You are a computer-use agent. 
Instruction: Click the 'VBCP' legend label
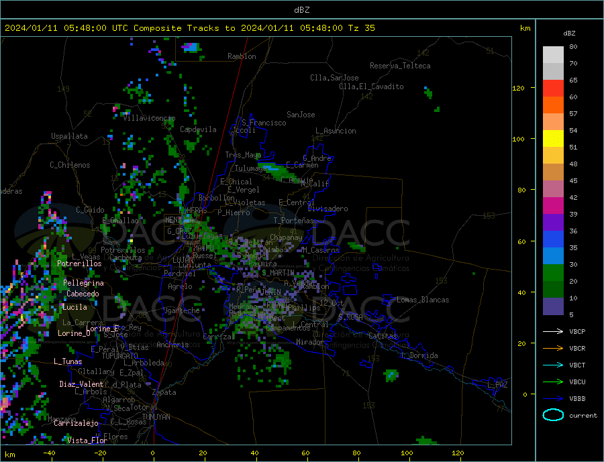coord(577,331)
